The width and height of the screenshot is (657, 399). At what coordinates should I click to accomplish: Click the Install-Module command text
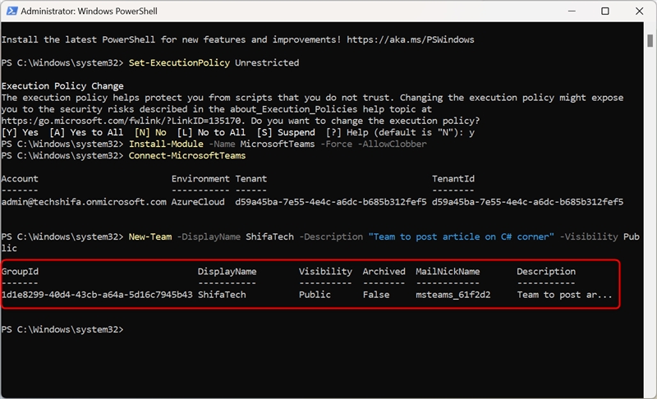(x=166, y=144)
